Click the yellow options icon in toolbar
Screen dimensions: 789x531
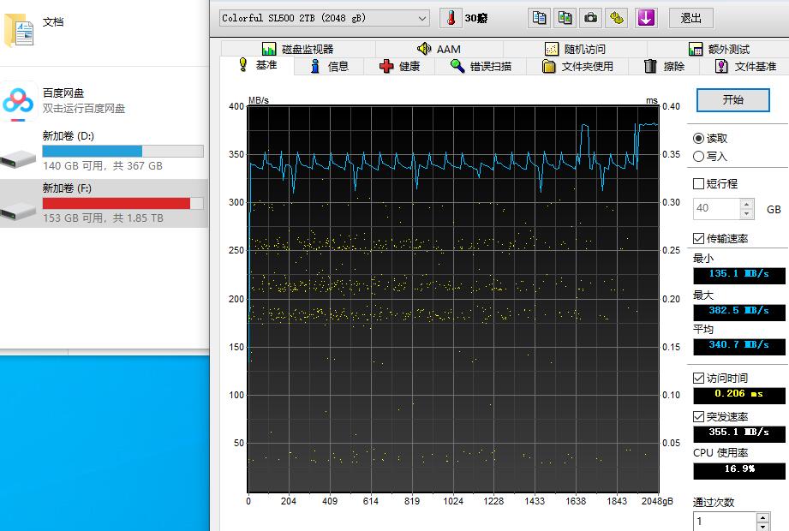(x=617, y=18)
